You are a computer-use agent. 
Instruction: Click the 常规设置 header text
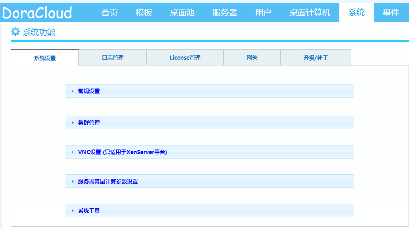(89, 91)
